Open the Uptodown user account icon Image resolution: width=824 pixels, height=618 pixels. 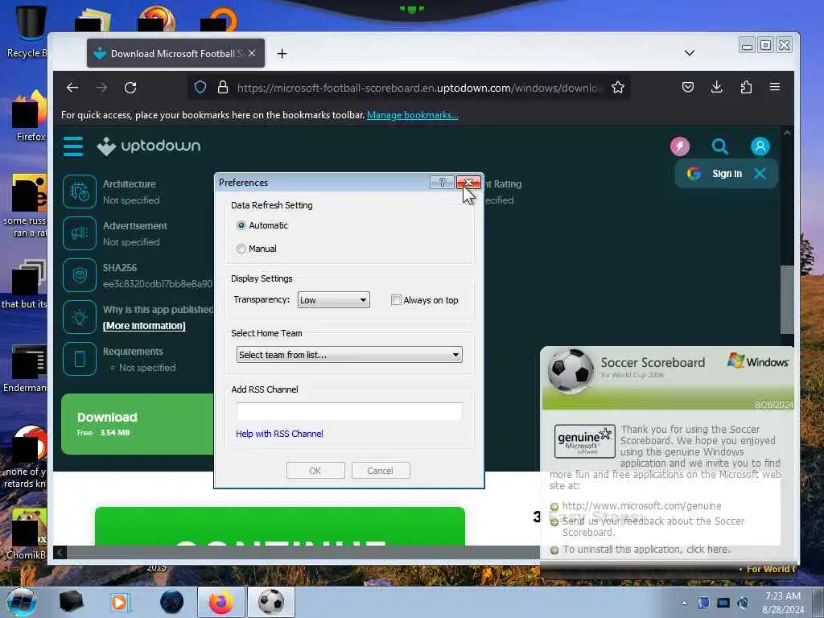coord(760,146)
